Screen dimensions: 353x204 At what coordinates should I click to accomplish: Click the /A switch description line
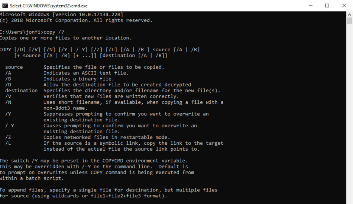pyautogui.click(x=67, y=73)
